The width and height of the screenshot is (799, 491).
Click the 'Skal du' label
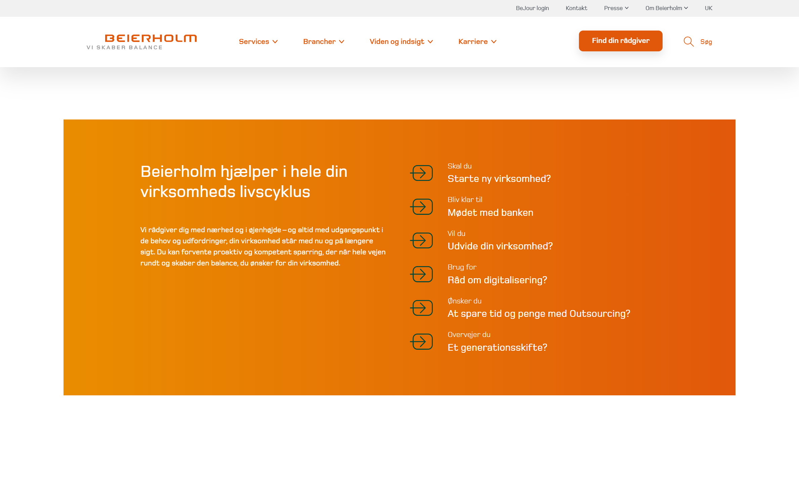coord(459,166)
